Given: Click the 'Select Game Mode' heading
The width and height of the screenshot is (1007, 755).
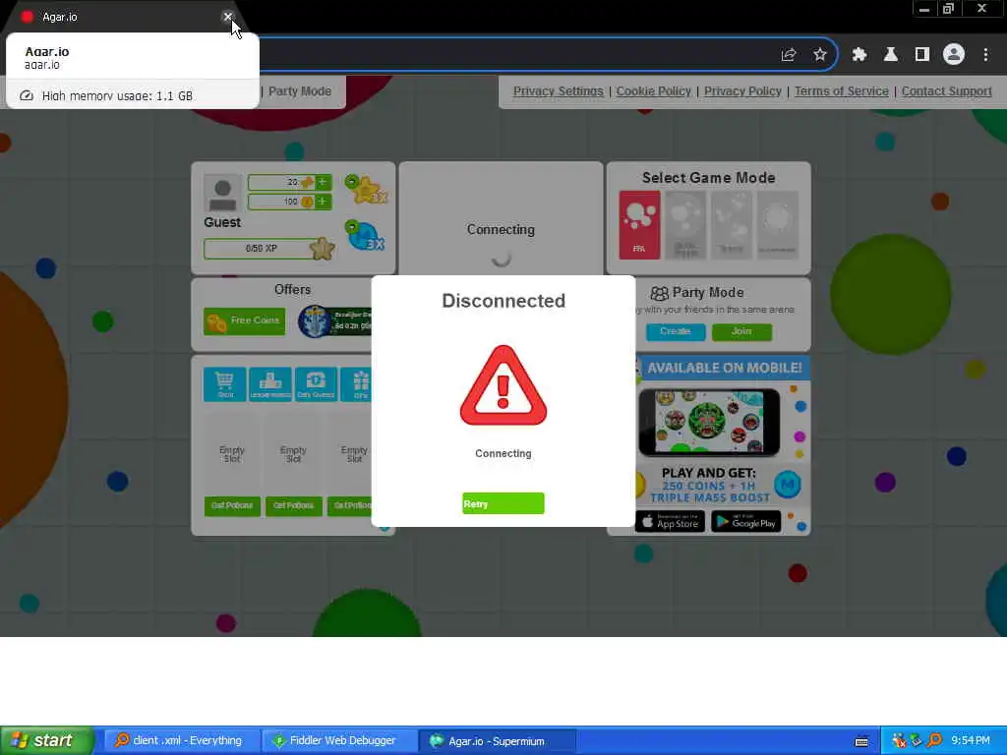Looking at the screenshot, I should click(x=708, y=178).
